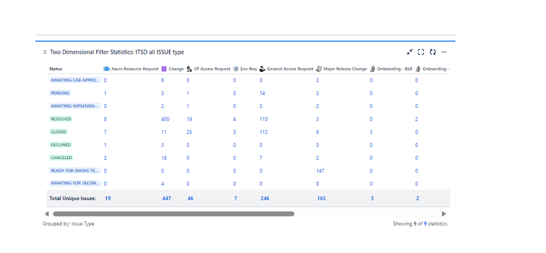Click the General Access Request header text

coord(290,69)
